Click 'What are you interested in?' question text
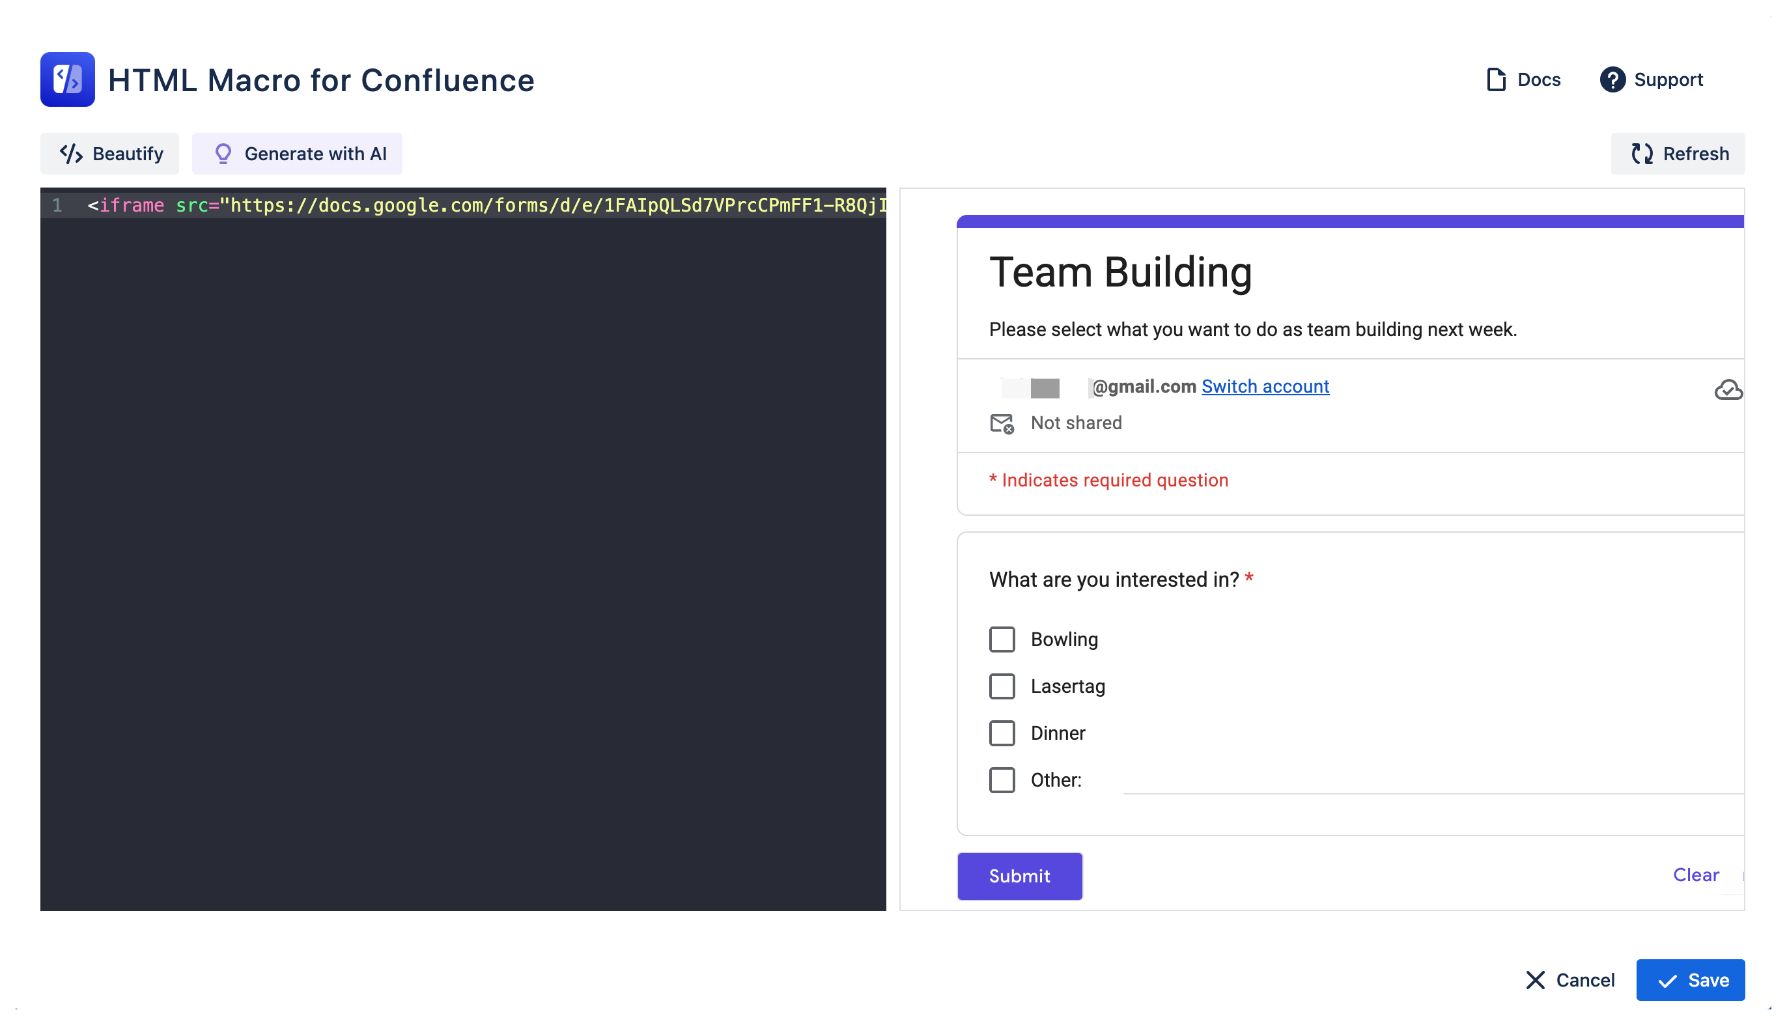Viewport: 1787px width, 1025px height. [x=1114, y=580]
